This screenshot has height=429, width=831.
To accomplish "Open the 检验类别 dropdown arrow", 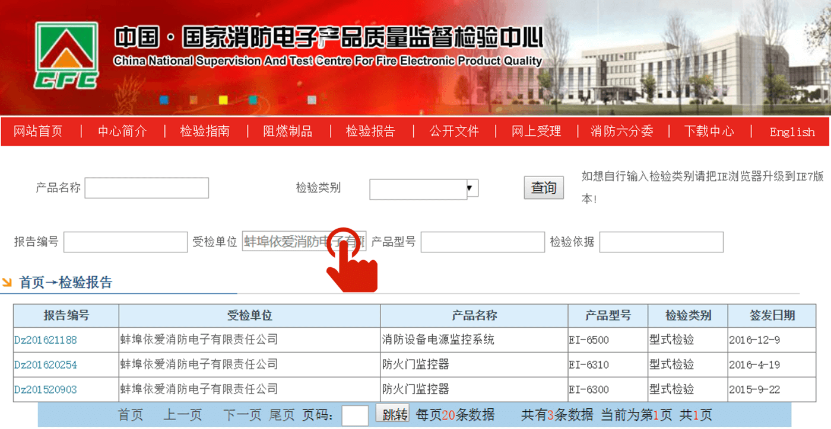I will pyautogui.click(x=471, y=189).
